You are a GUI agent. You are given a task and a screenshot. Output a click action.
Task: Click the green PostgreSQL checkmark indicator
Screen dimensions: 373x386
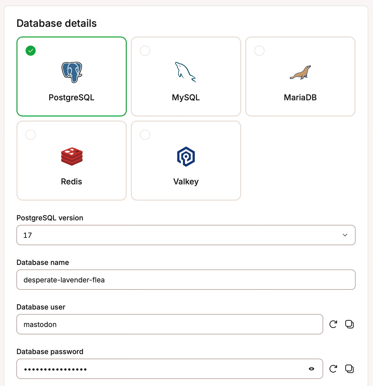[31, 51]
